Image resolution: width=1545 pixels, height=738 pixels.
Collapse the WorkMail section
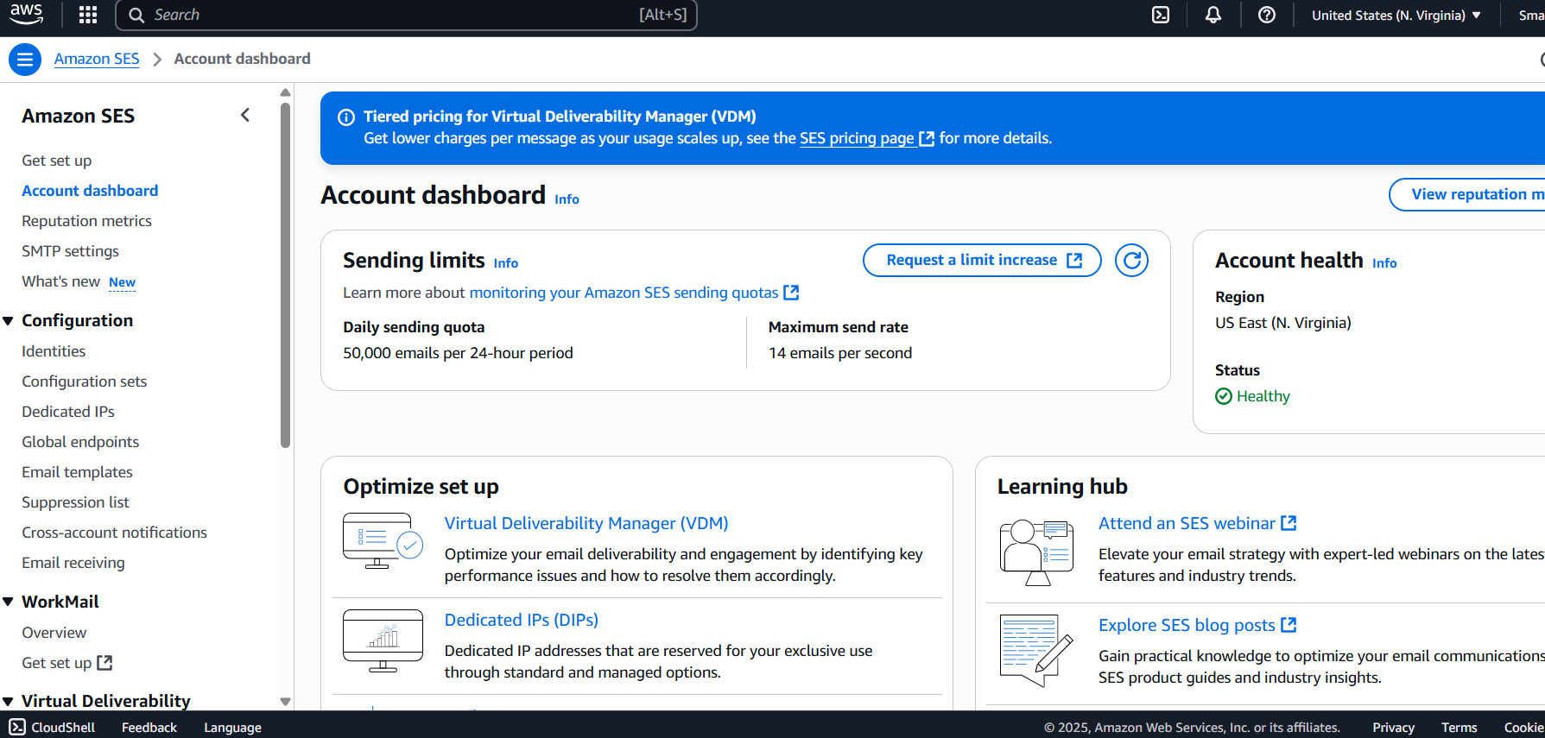[x=8, y=602]
